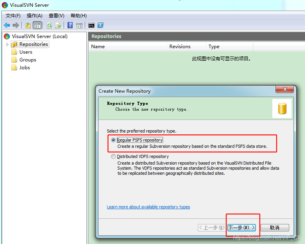Click the Back arrow toolbar icon

pyautogui.click(x=7, y=25)
